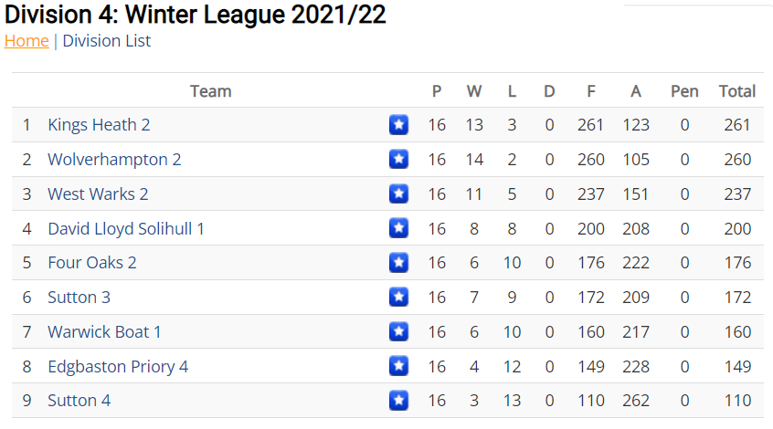Click the star icon in the Sutton 3 row
Screen dimensions: 773x429
tap(398, 297)
